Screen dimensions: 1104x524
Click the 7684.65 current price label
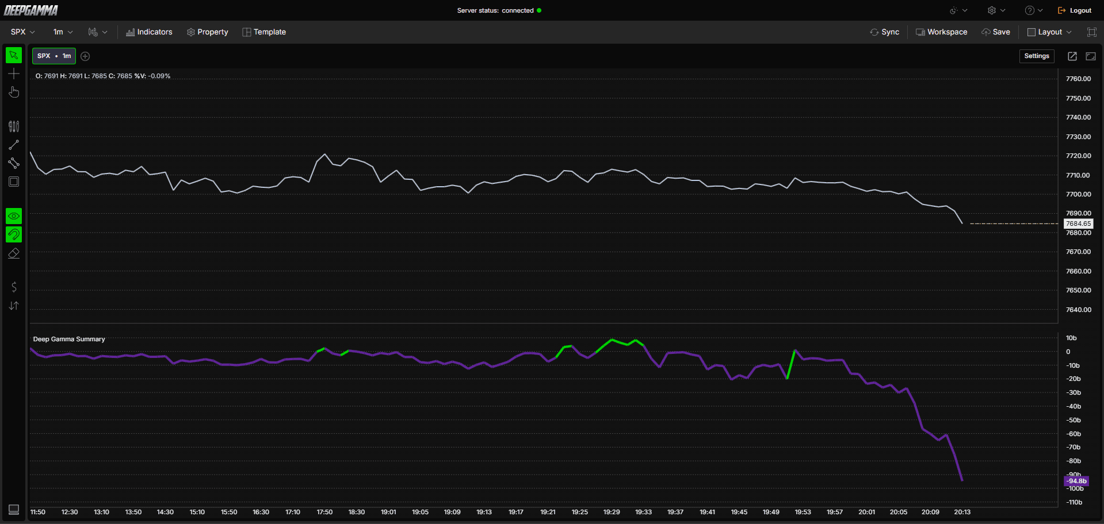1078,224
